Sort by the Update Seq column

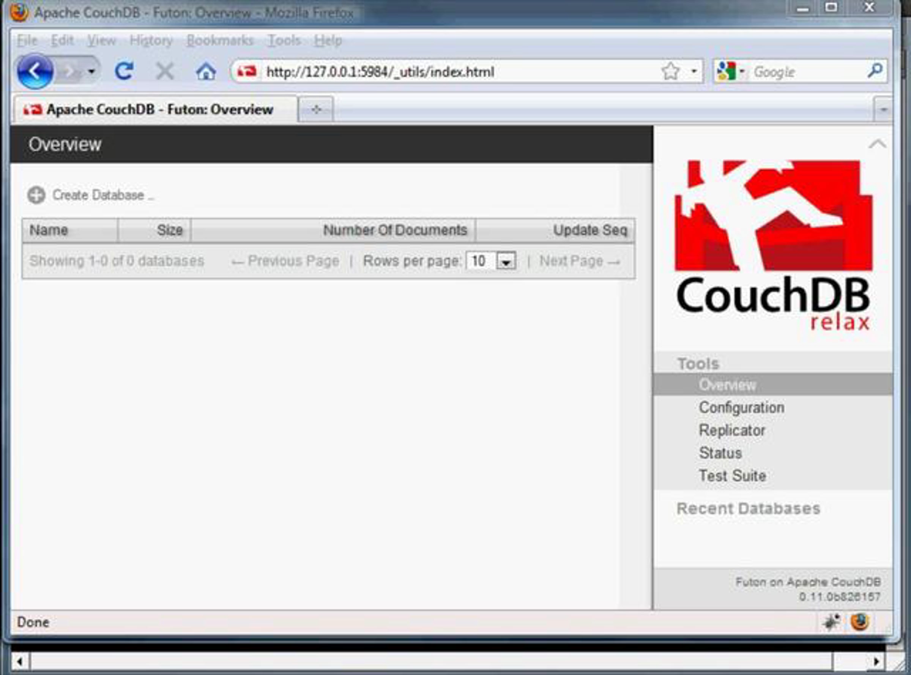(x=556, y=230)
